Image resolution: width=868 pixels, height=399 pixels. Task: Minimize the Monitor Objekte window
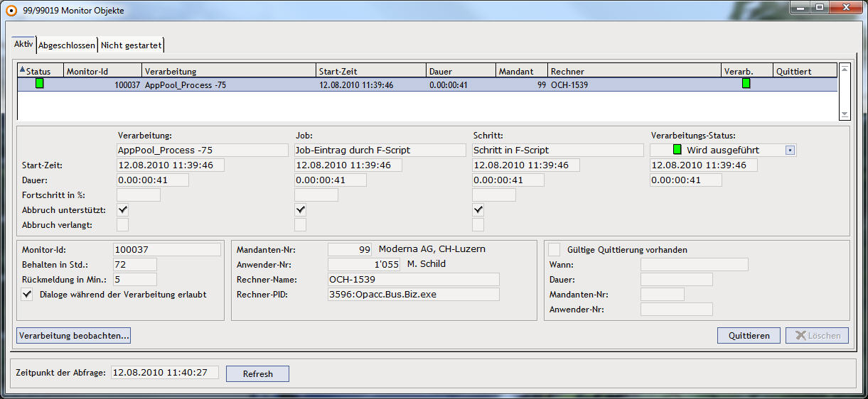pos(801,7)
